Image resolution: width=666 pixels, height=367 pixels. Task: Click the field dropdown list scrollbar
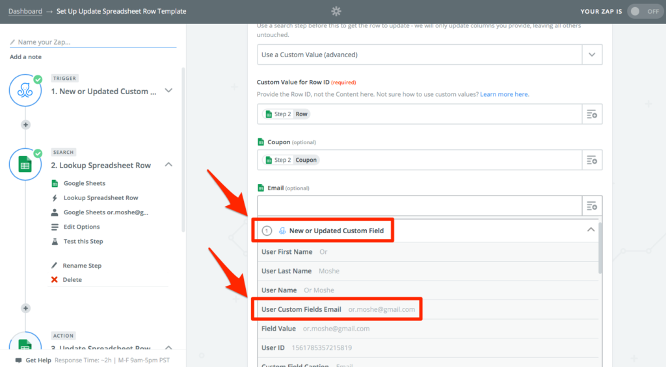pyautogui.click(x=600, y=248)
